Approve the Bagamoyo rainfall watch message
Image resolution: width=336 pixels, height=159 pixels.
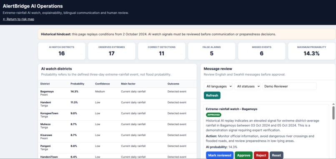(243, 155)
